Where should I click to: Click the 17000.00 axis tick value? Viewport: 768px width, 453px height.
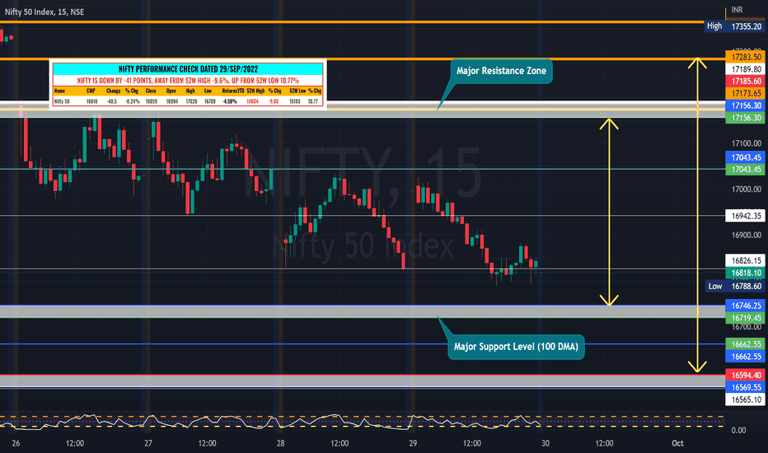coord(747,189)
